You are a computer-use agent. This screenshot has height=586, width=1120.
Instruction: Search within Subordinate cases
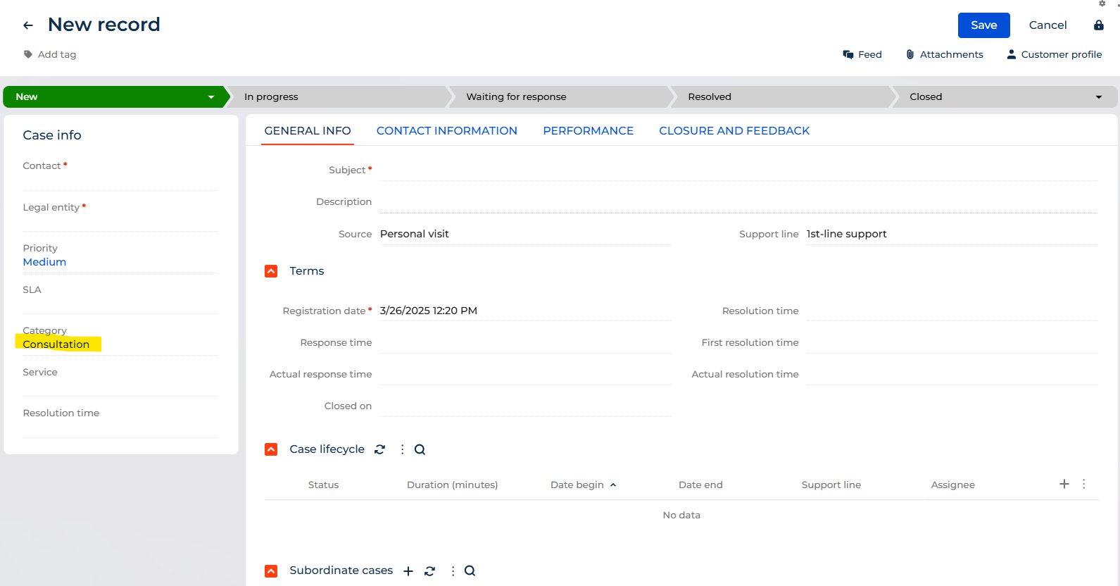click(470, 571)
